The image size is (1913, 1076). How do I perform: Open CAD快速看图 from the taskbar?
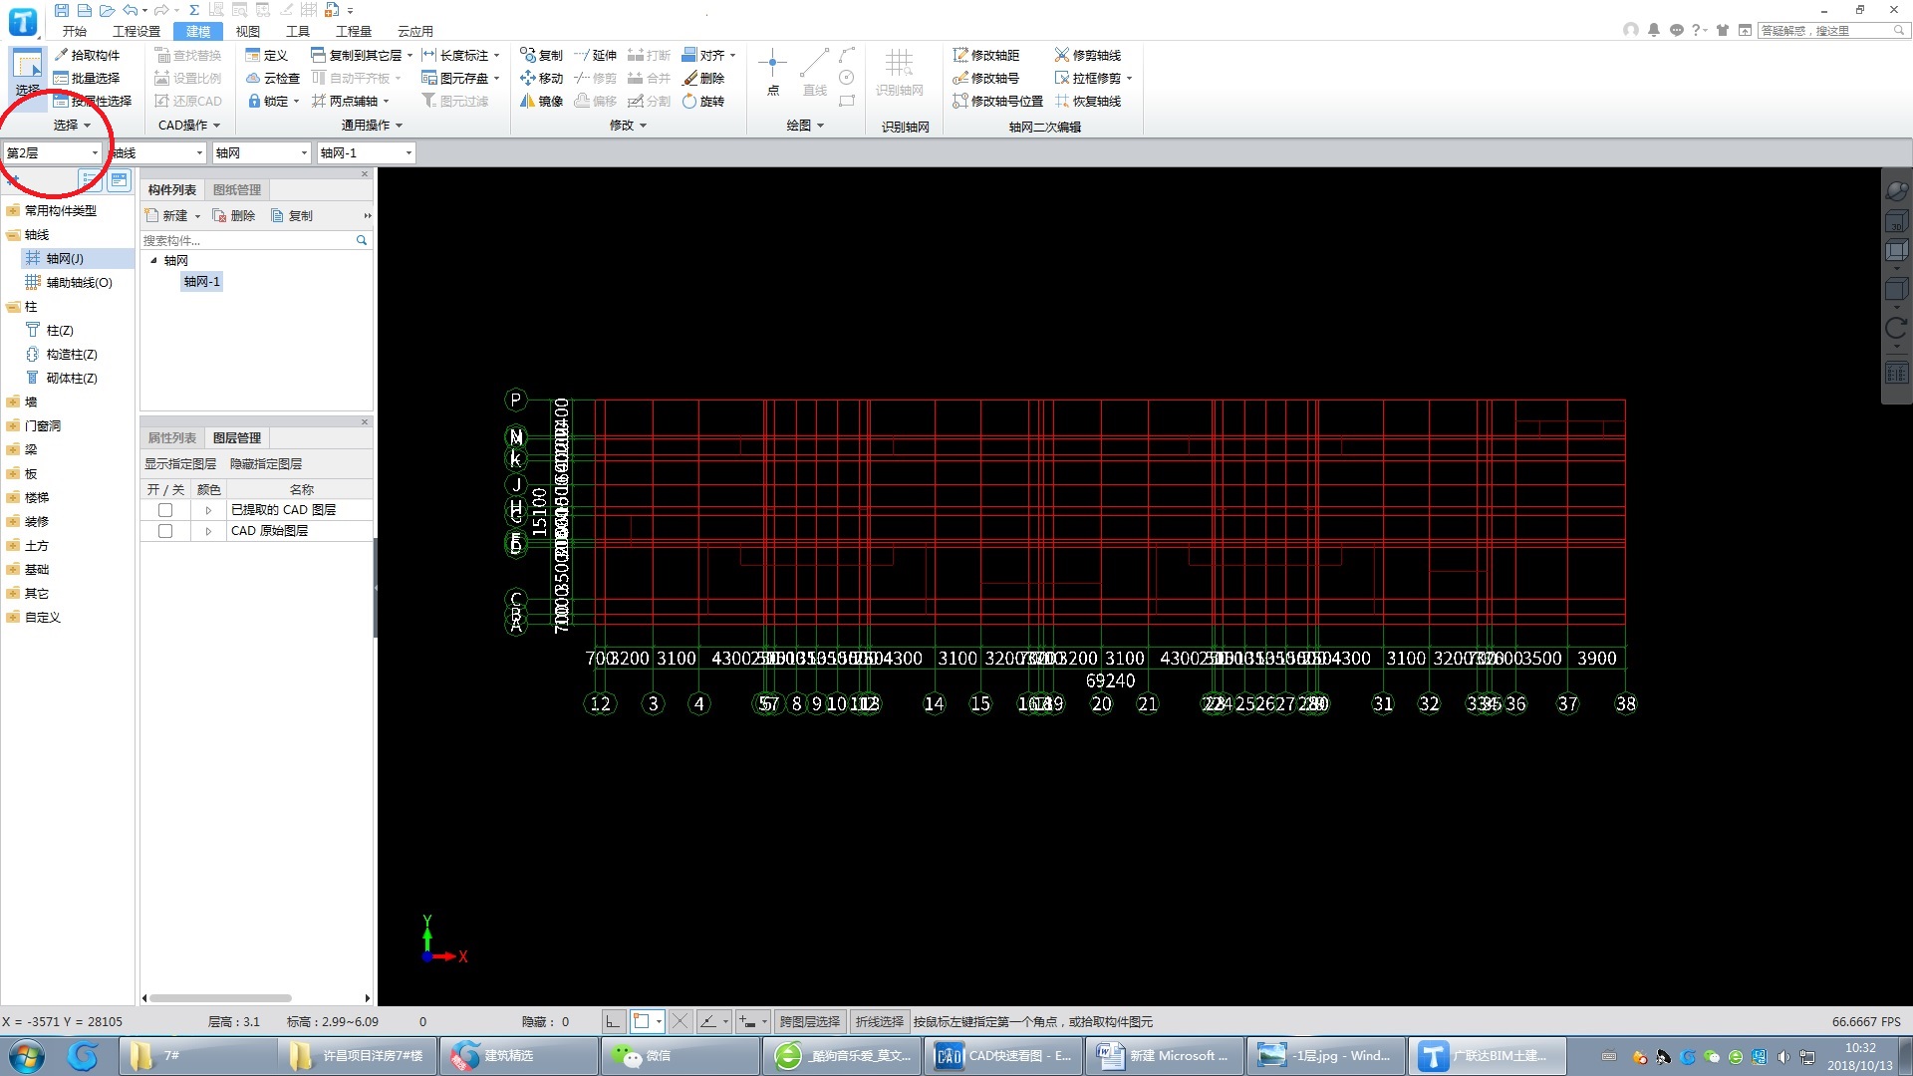coord(1002,1055)
